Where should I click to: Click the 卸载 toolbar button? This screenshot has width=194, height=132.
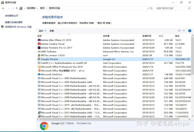(x=52, y=31)
